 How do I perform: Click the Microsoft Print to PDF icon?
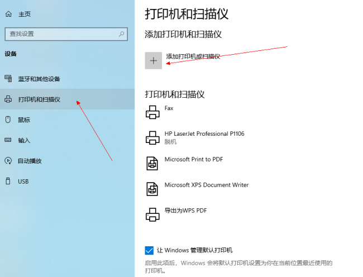click(152, 164)
